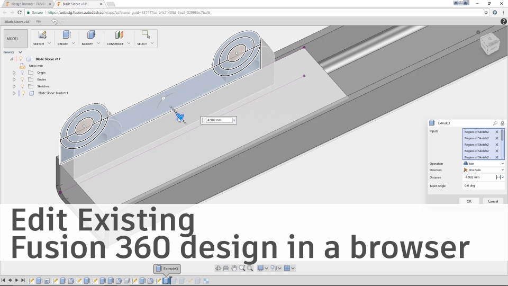Viewport: 508px width, 286px height.
Task: Click the Select tool icon
Action: click(x=146, y=34)
